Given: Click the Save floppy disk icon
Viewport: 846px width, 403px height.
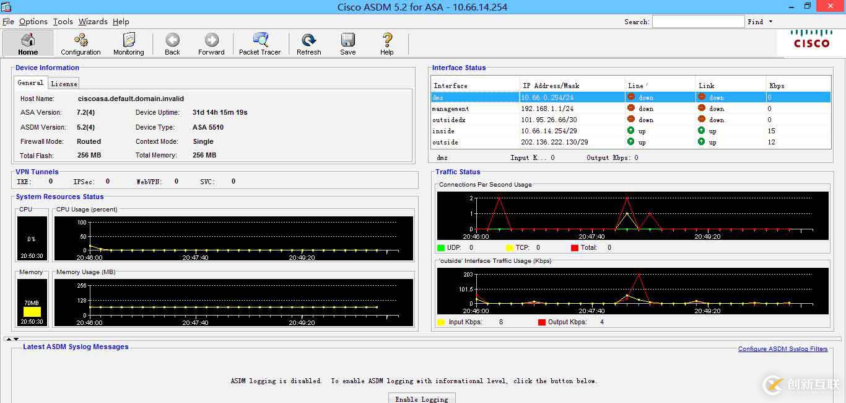Looking at the screenshot, I should [347, 43].
